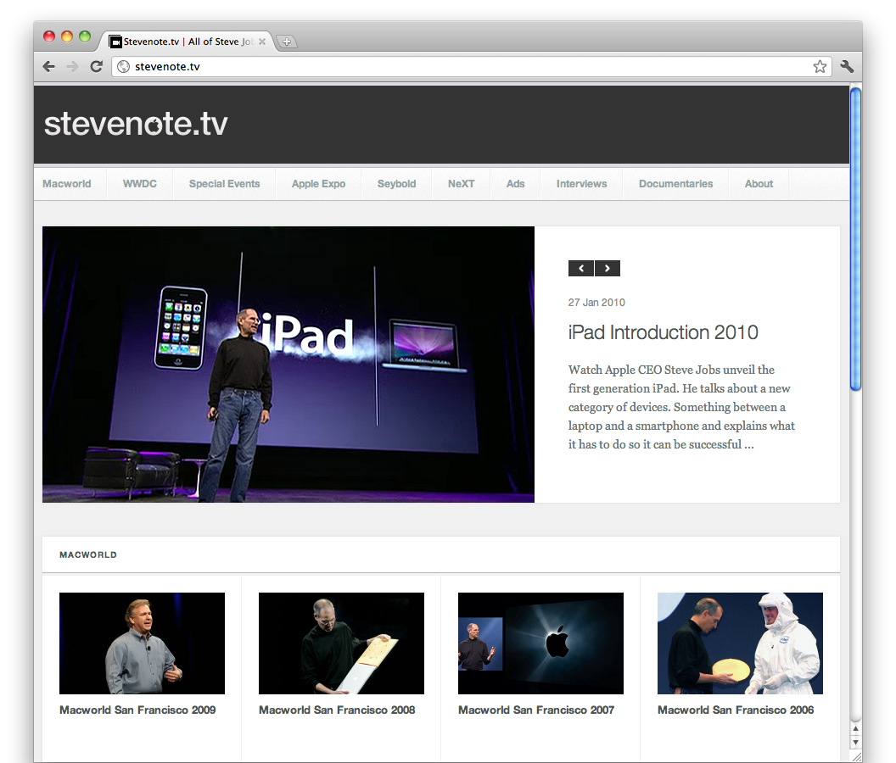Click Macworld San Francisco 2008 title link
The image size is (896, 763).
coord(337,710)
